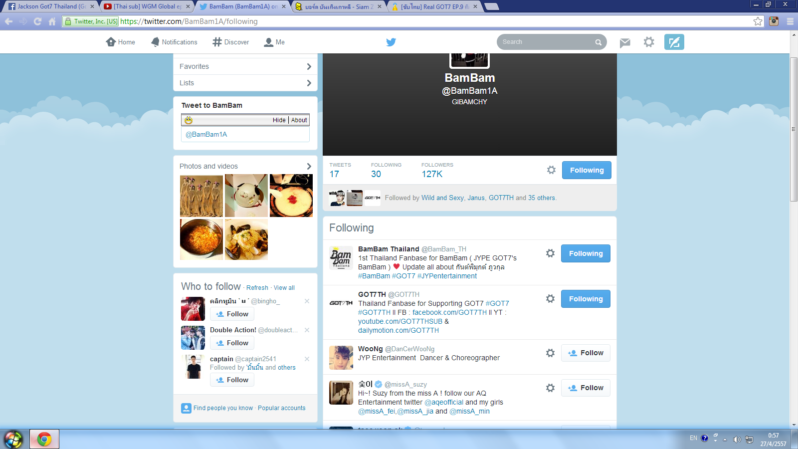Open the Chrome menu icon
798x449 pixels.
(790, 21)
